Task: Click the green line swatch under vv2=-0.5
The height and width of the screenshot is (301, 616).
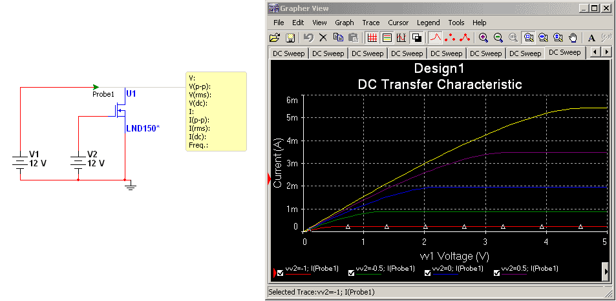Action: pos(369,274)
